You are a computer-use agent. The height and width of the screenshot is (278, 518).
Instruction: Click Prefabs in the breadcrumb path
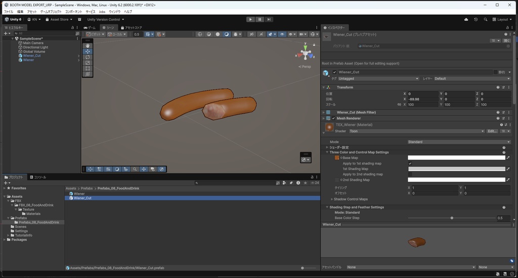[87, 189]
